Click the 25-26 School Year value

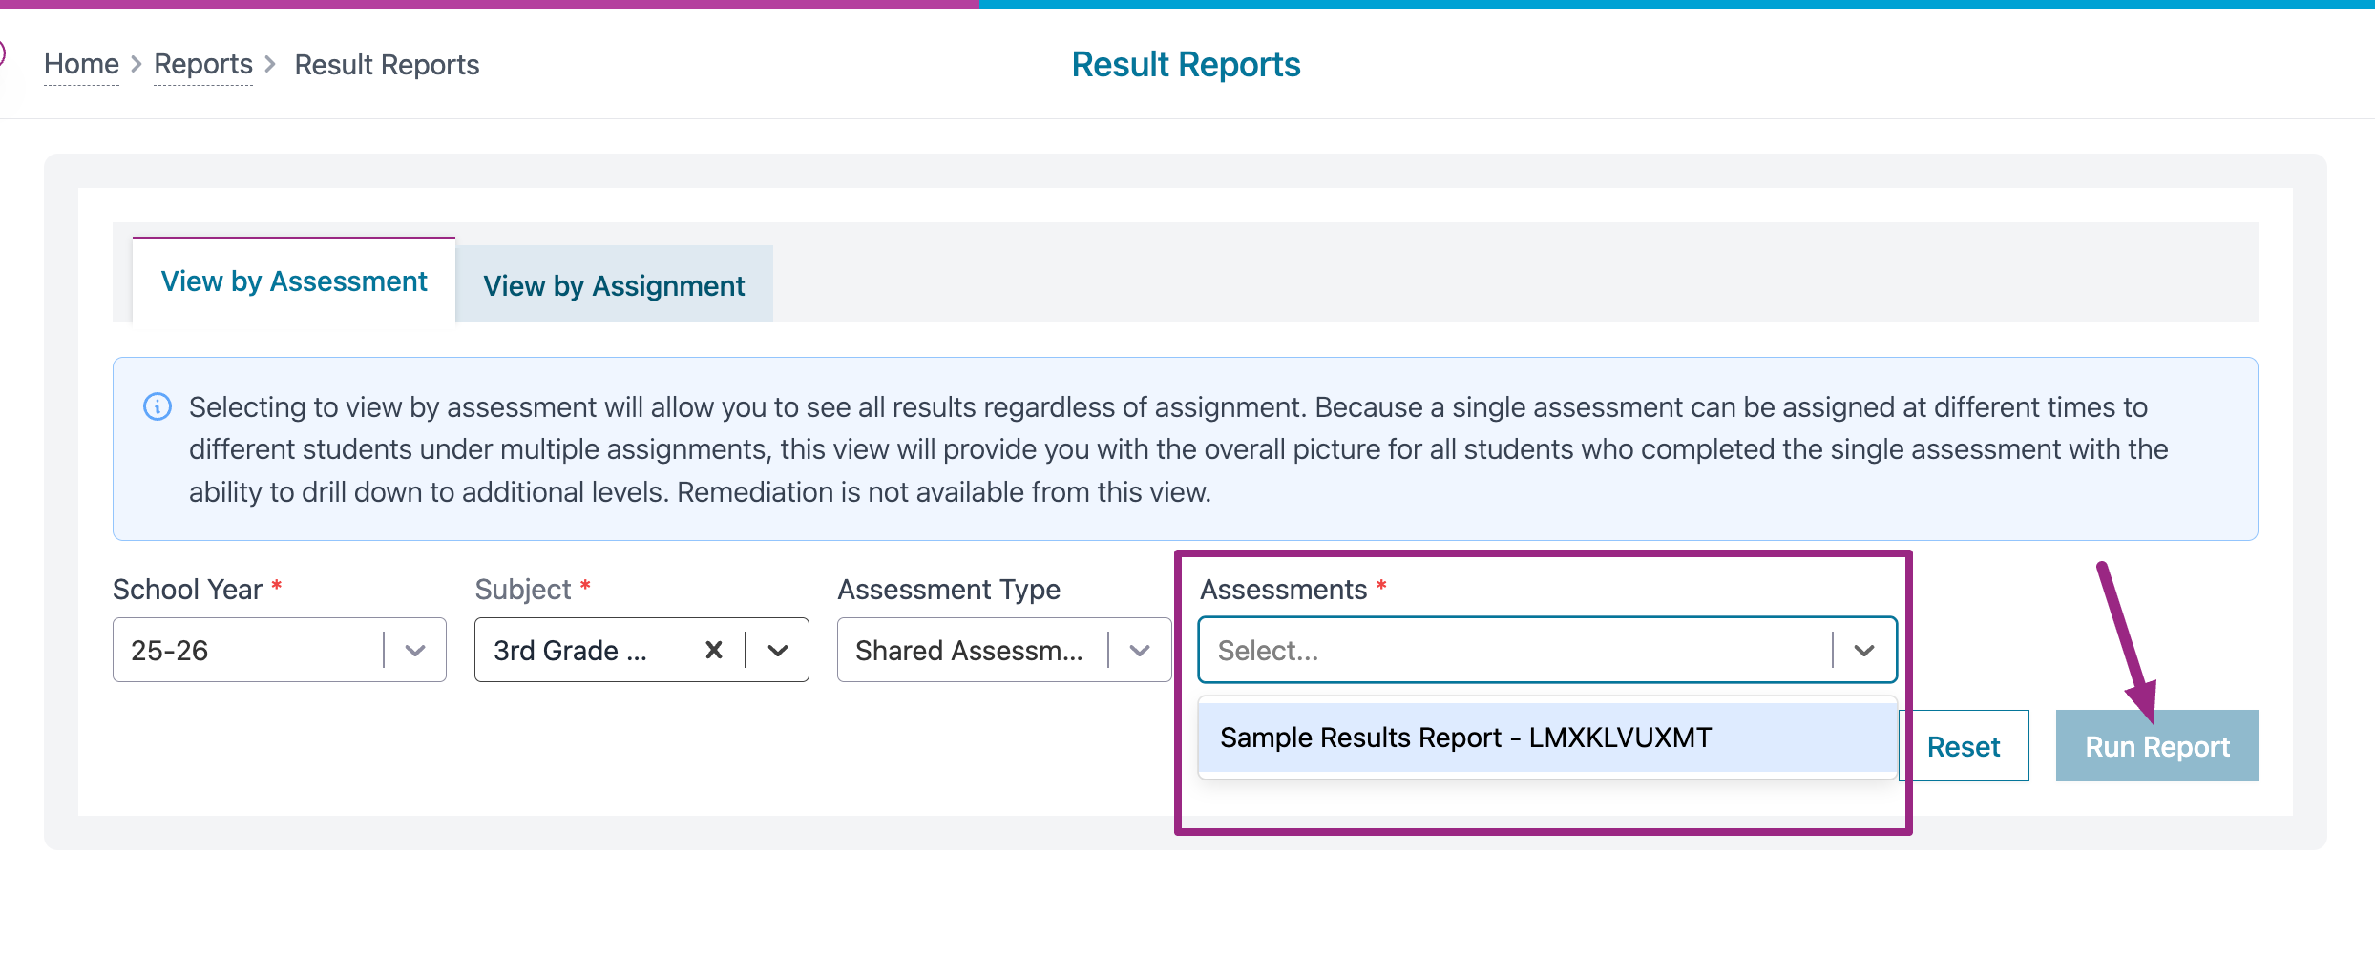click(170, 650)
